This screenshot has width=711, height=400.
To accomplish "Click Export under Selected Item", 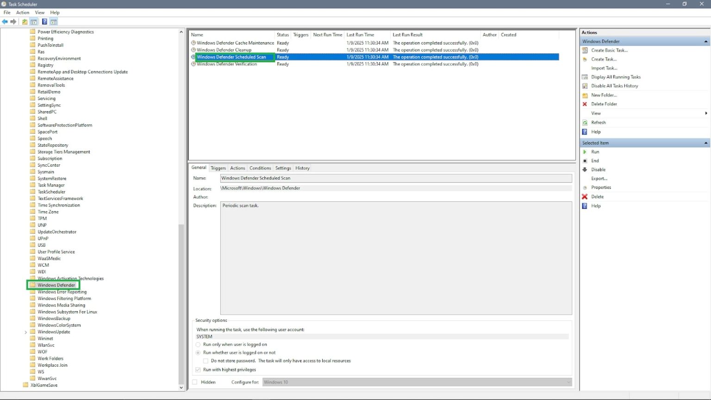I will click(x=599, y=178).
